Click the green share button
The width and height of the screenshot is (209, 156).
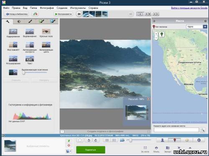91,150
